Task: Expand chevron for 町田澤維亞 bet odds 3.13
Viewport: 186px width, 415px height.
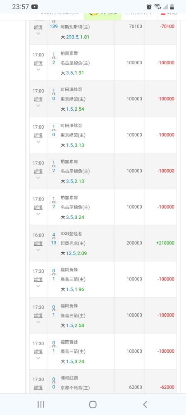Action: pyautogui.click(x=38, y=142)
